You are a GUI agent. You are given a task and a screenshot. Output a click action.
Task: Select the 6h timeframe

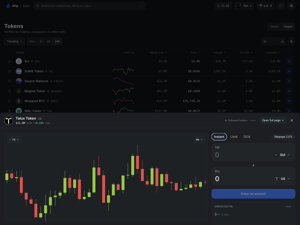pyautogui.click(x=48, y=41)
